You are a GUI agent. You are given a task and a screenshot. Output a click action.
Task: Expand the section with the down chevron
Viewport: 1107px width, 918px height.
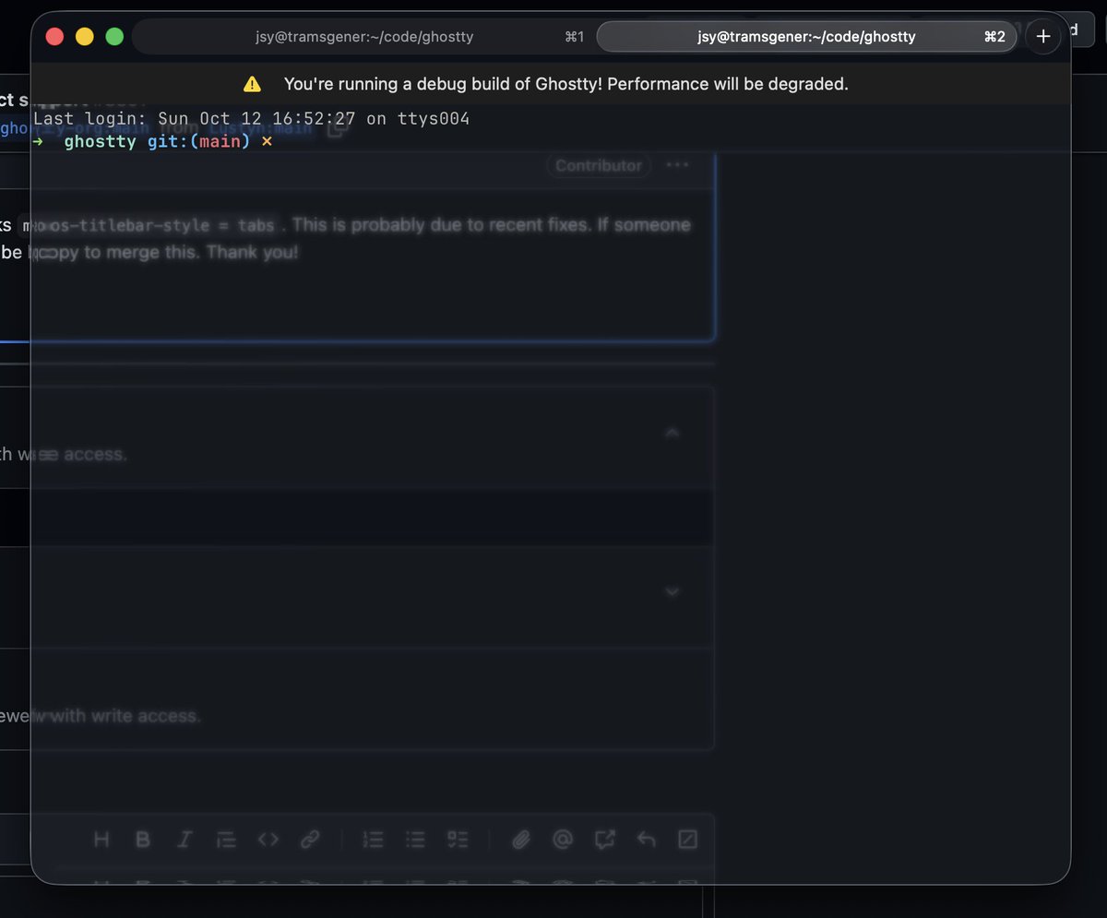tap(673, 591)
